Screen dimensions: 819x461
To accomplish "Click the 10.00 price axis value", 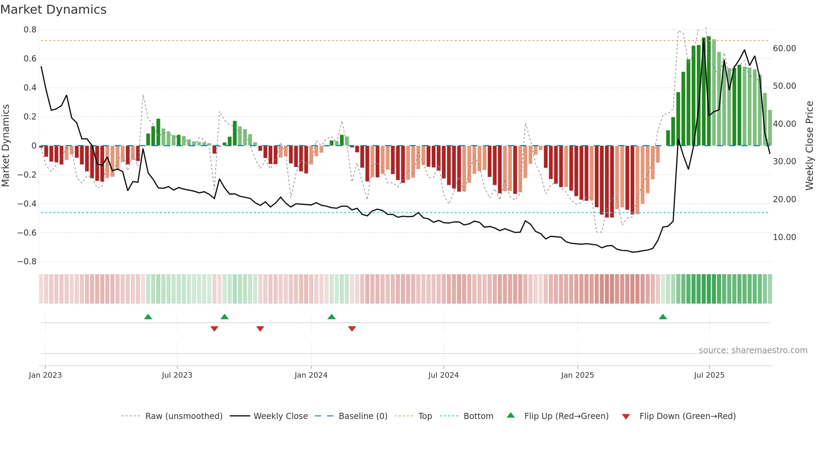I will tap(785, 237).
